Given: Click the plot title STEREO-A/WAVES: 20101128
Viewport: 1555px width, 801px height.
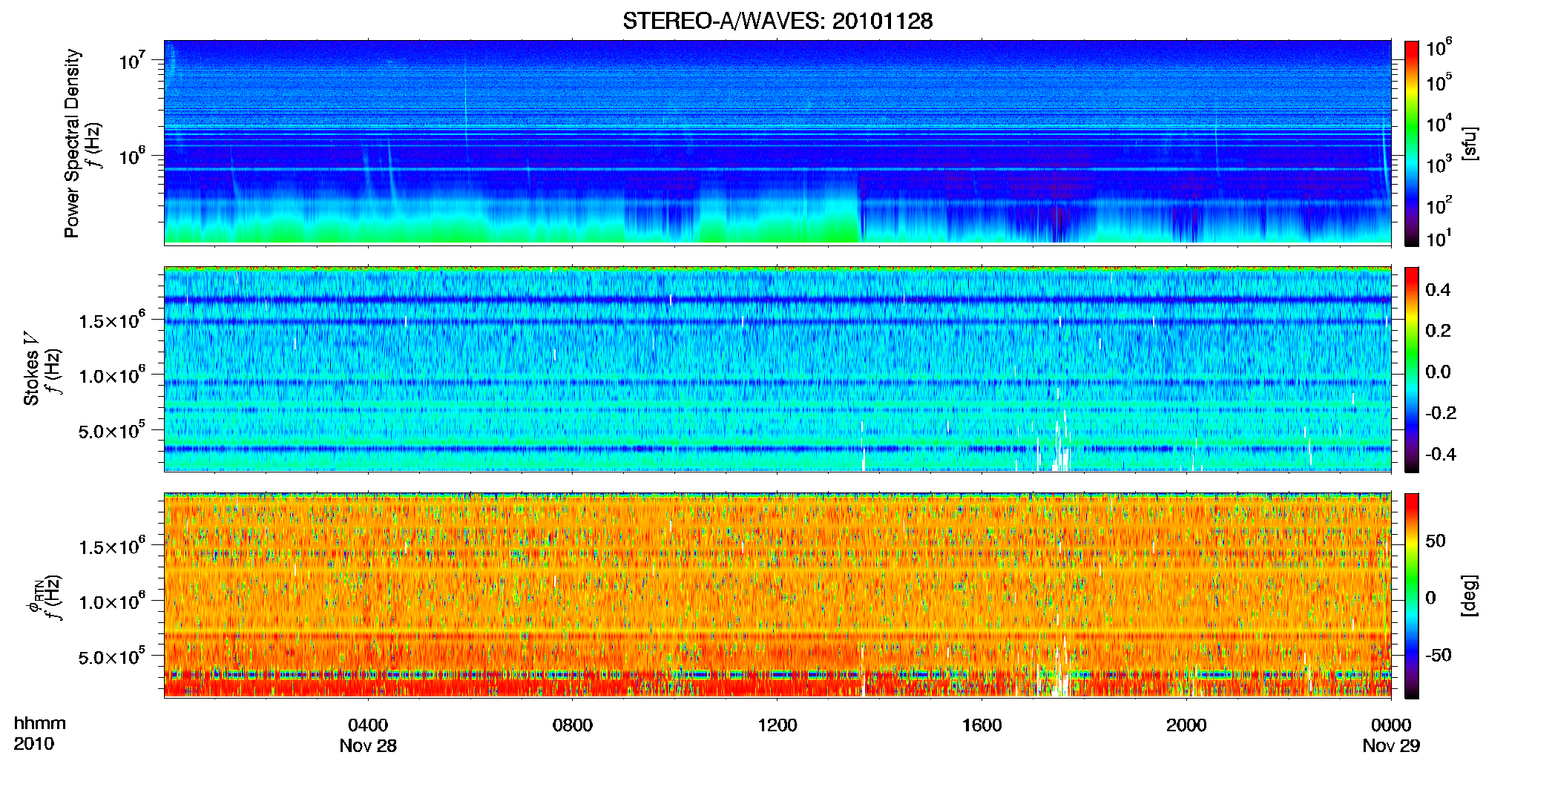Looking at the screenshot, I should (777, 21).
